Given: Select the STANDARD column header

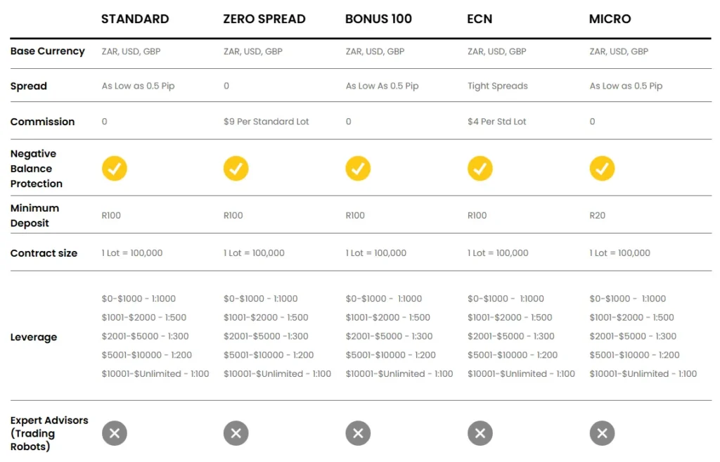Looking at the screenshot, I should click(135, 19).
